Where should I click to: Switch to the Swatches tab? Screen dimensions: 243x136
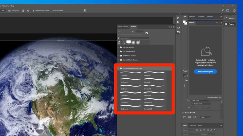click(192, 17)
